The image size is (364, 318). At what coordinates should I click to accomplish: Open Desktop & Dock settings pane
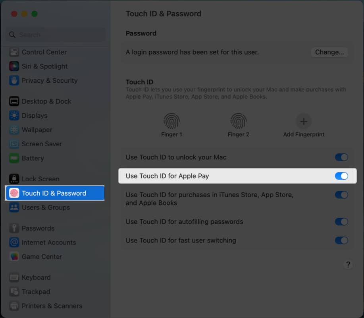point(46,101)
